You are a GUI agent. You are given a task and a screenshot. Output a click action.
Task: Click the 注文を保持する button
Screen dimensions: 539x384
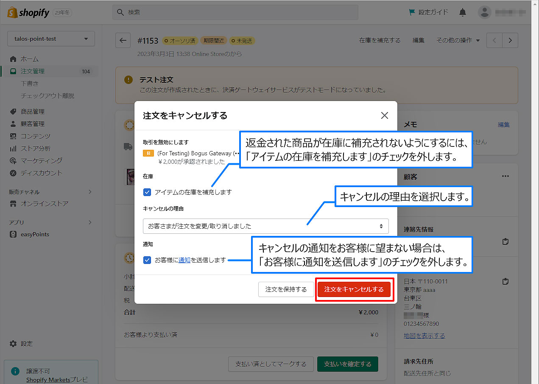(x=286, y=289)
